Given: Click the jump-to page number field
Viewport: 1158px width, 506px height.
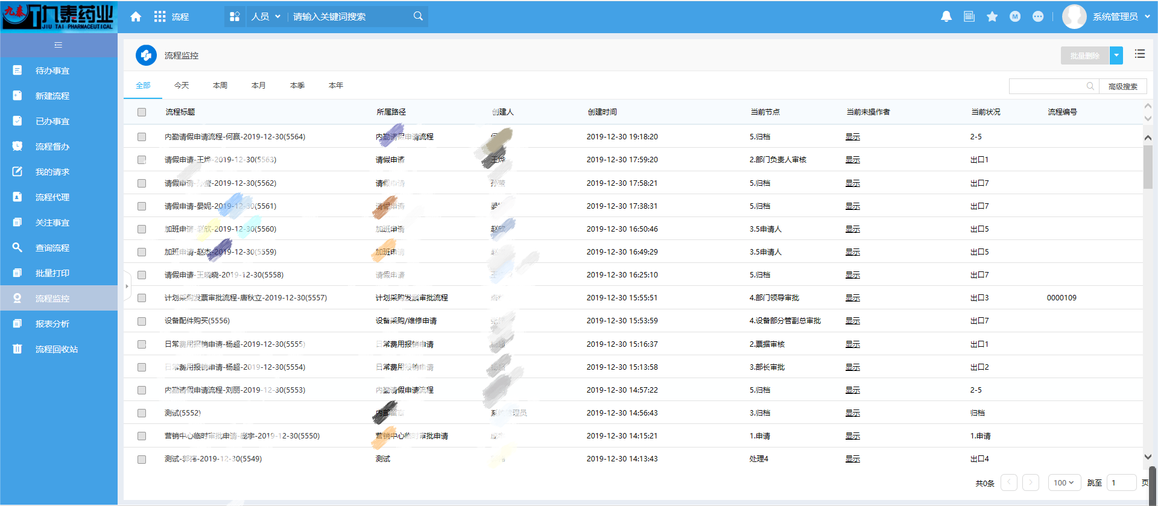Looking at the screenshot, I should 1122,483.
